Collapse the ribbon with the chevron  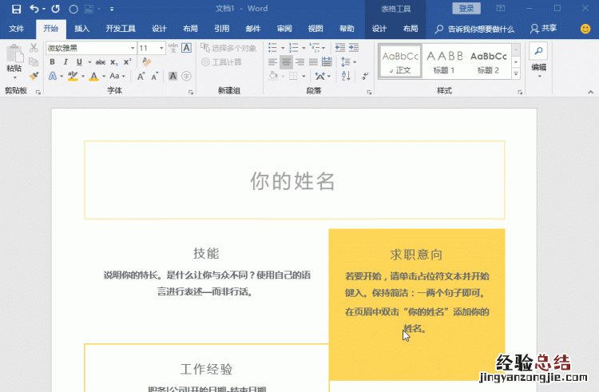coord(590,92)
